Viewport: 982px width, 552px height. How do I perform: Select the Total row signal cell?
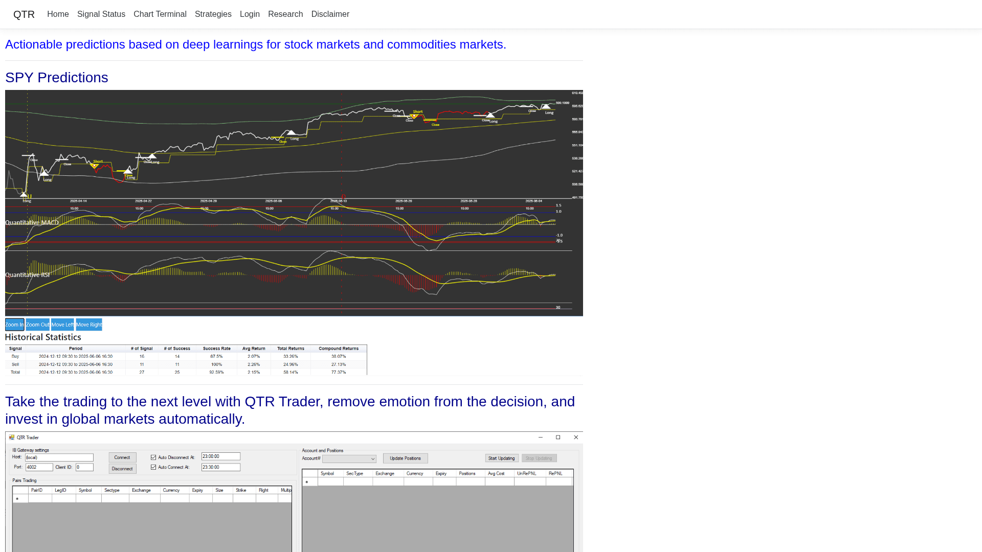pyautogui.click(x=15, y=372)
